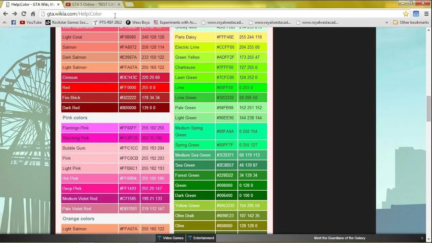Switch to the GTA 5 Online YouTube tab

[93, 4]
